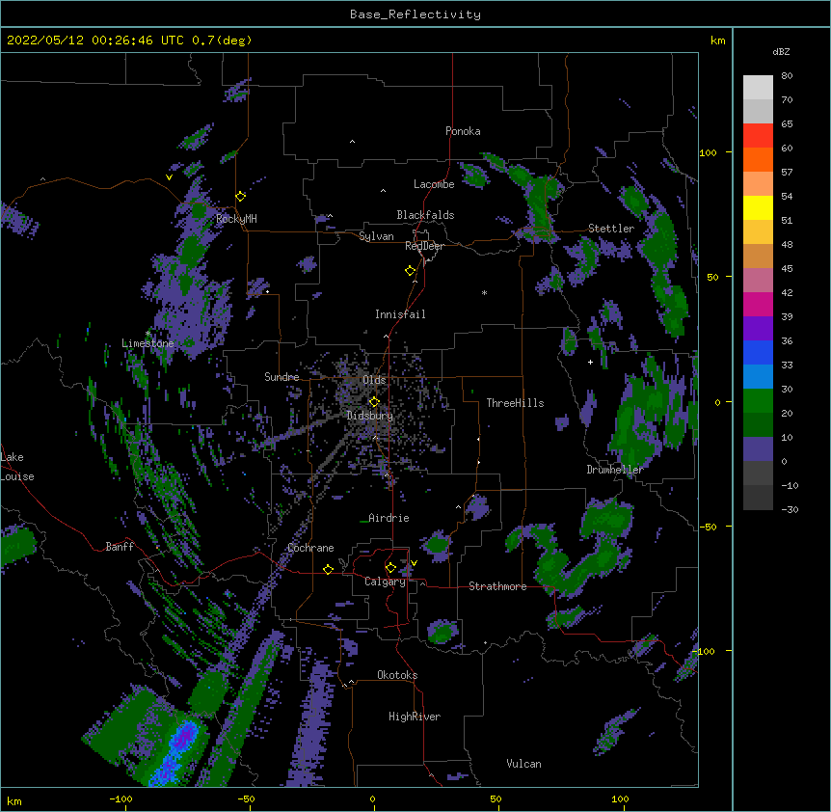Click the white plus marker west of Drumheller cells
Viewport: 831px width, 812px height.
pyautogui.click(x=590, y=362)
